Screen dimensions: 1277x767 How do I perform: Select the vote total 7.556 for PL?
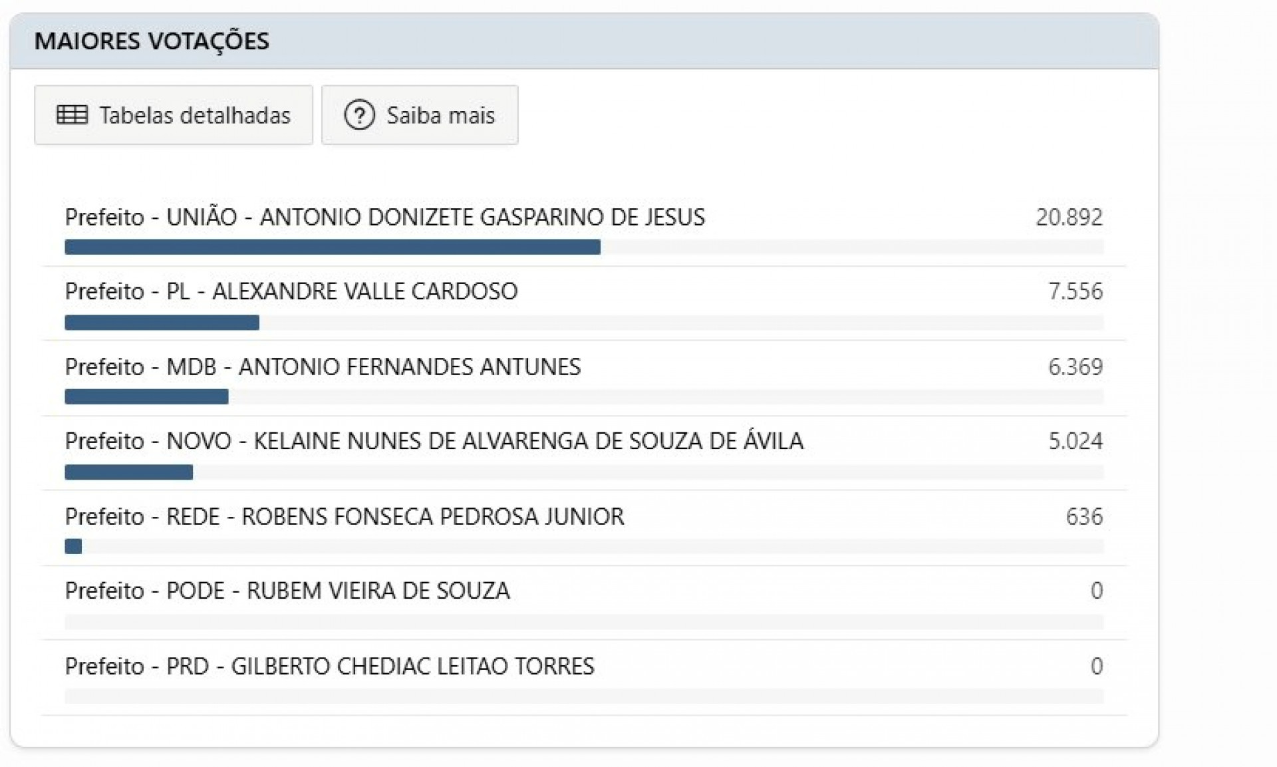pyautogui.click(x=1076, y=291)
